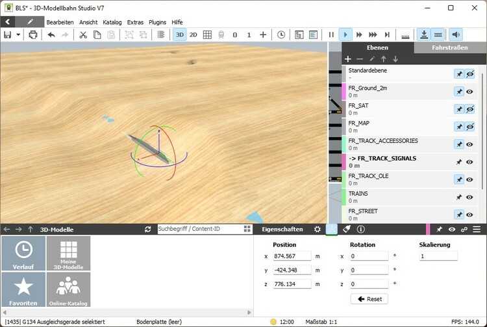Open the hamburger menu in properties panel
Image resolution: width=487 pixels, height=327 pixels.
pyautogui.click(x=477, y=229)
